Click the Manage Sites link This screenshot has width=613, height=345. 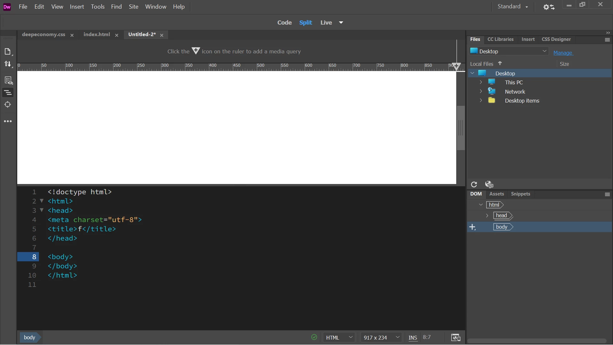[563, 53]
